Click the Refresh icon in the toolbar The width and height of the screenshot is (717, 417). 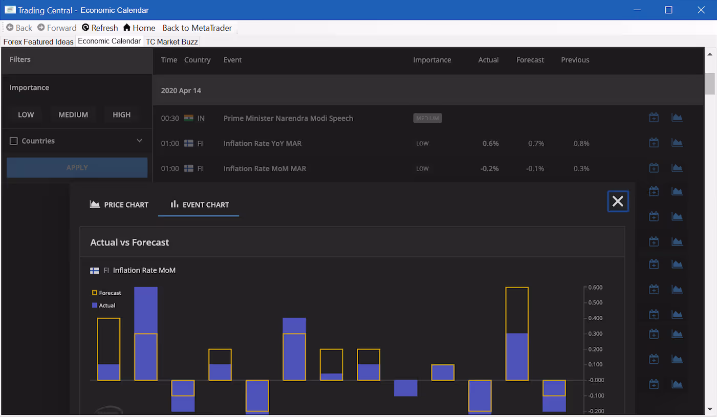click(85, 28)
